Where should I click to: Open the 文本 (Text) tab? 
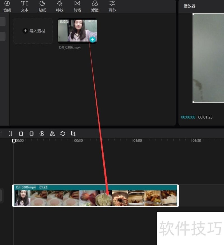[x=25, y=6]
